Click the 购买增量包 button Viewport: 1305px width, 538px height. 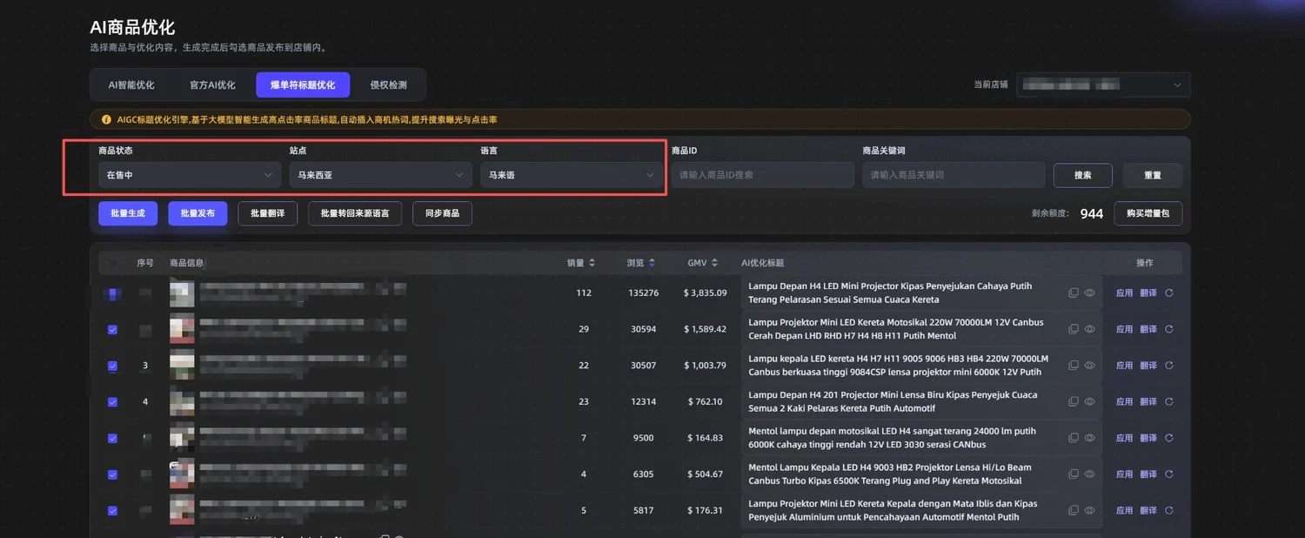tap(1148, 213)
